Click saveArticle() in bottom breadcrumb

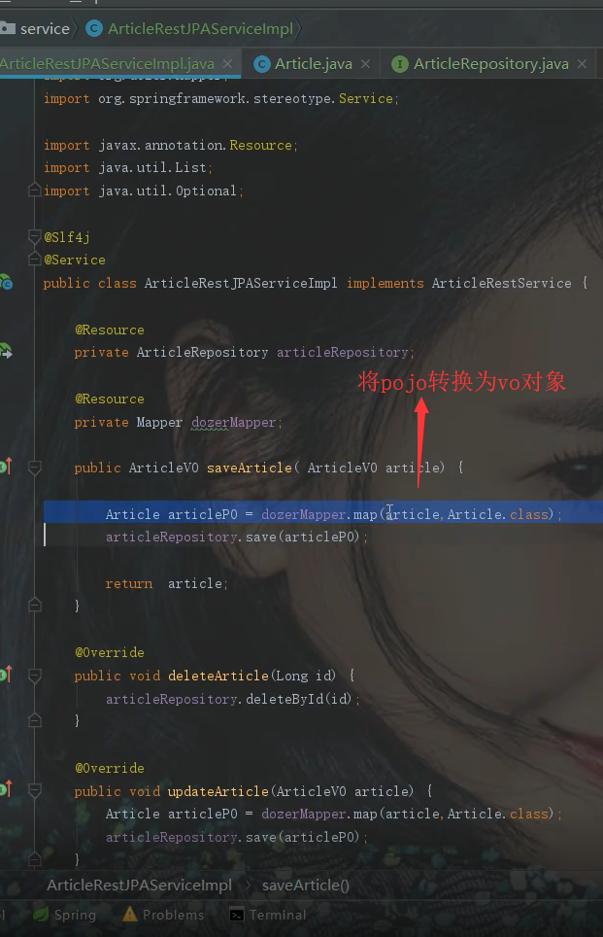pyautogui.click(x=306, y=885)
